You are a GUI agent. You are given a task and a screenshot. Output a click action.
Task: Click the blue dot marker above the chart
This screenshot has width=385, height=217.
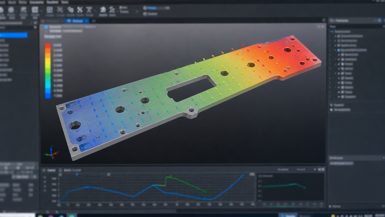(77, 174)
